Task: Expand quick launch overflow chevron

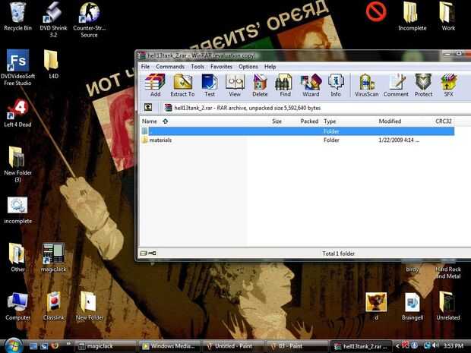Action: [68, 344]
